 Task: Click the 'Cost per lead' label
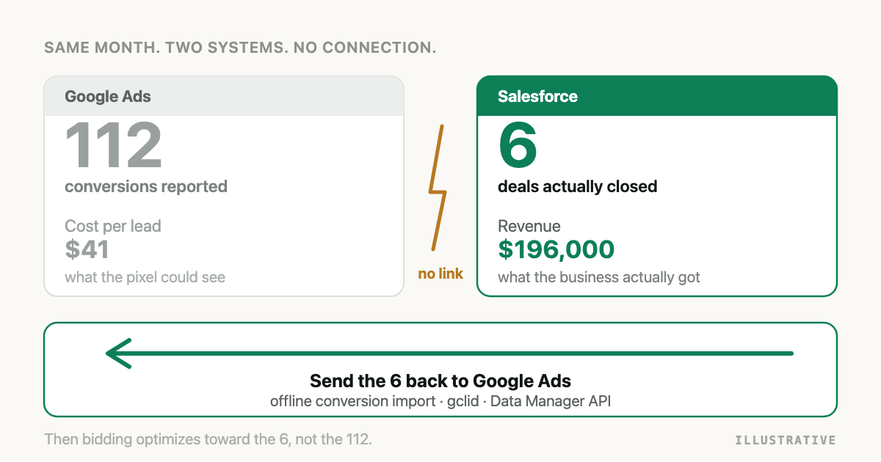(113, 226)
